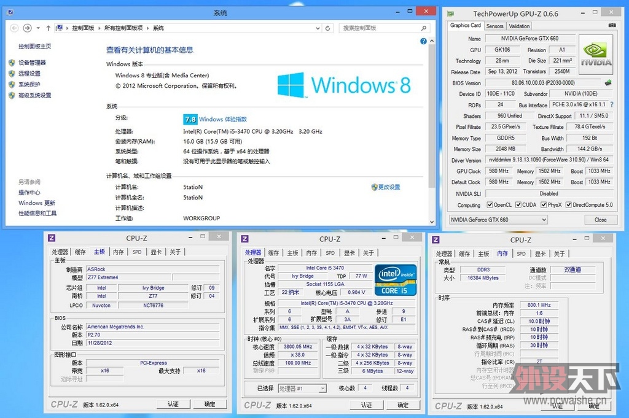Click the Windows 8 logo in System window
Image resolution: width=629 pixels, height=418 pixels.
point(344,85)
